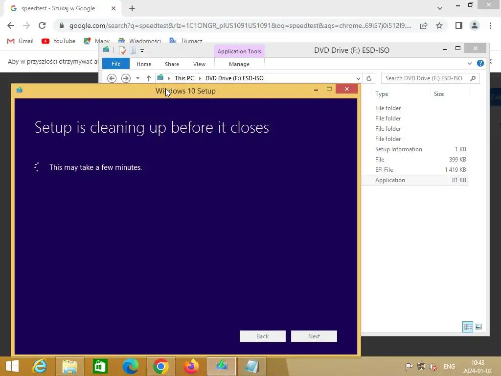Click This PC in the breadcrumb path
Image resolution: width=501 pixels, height=376 pixels.
(184, 78)
